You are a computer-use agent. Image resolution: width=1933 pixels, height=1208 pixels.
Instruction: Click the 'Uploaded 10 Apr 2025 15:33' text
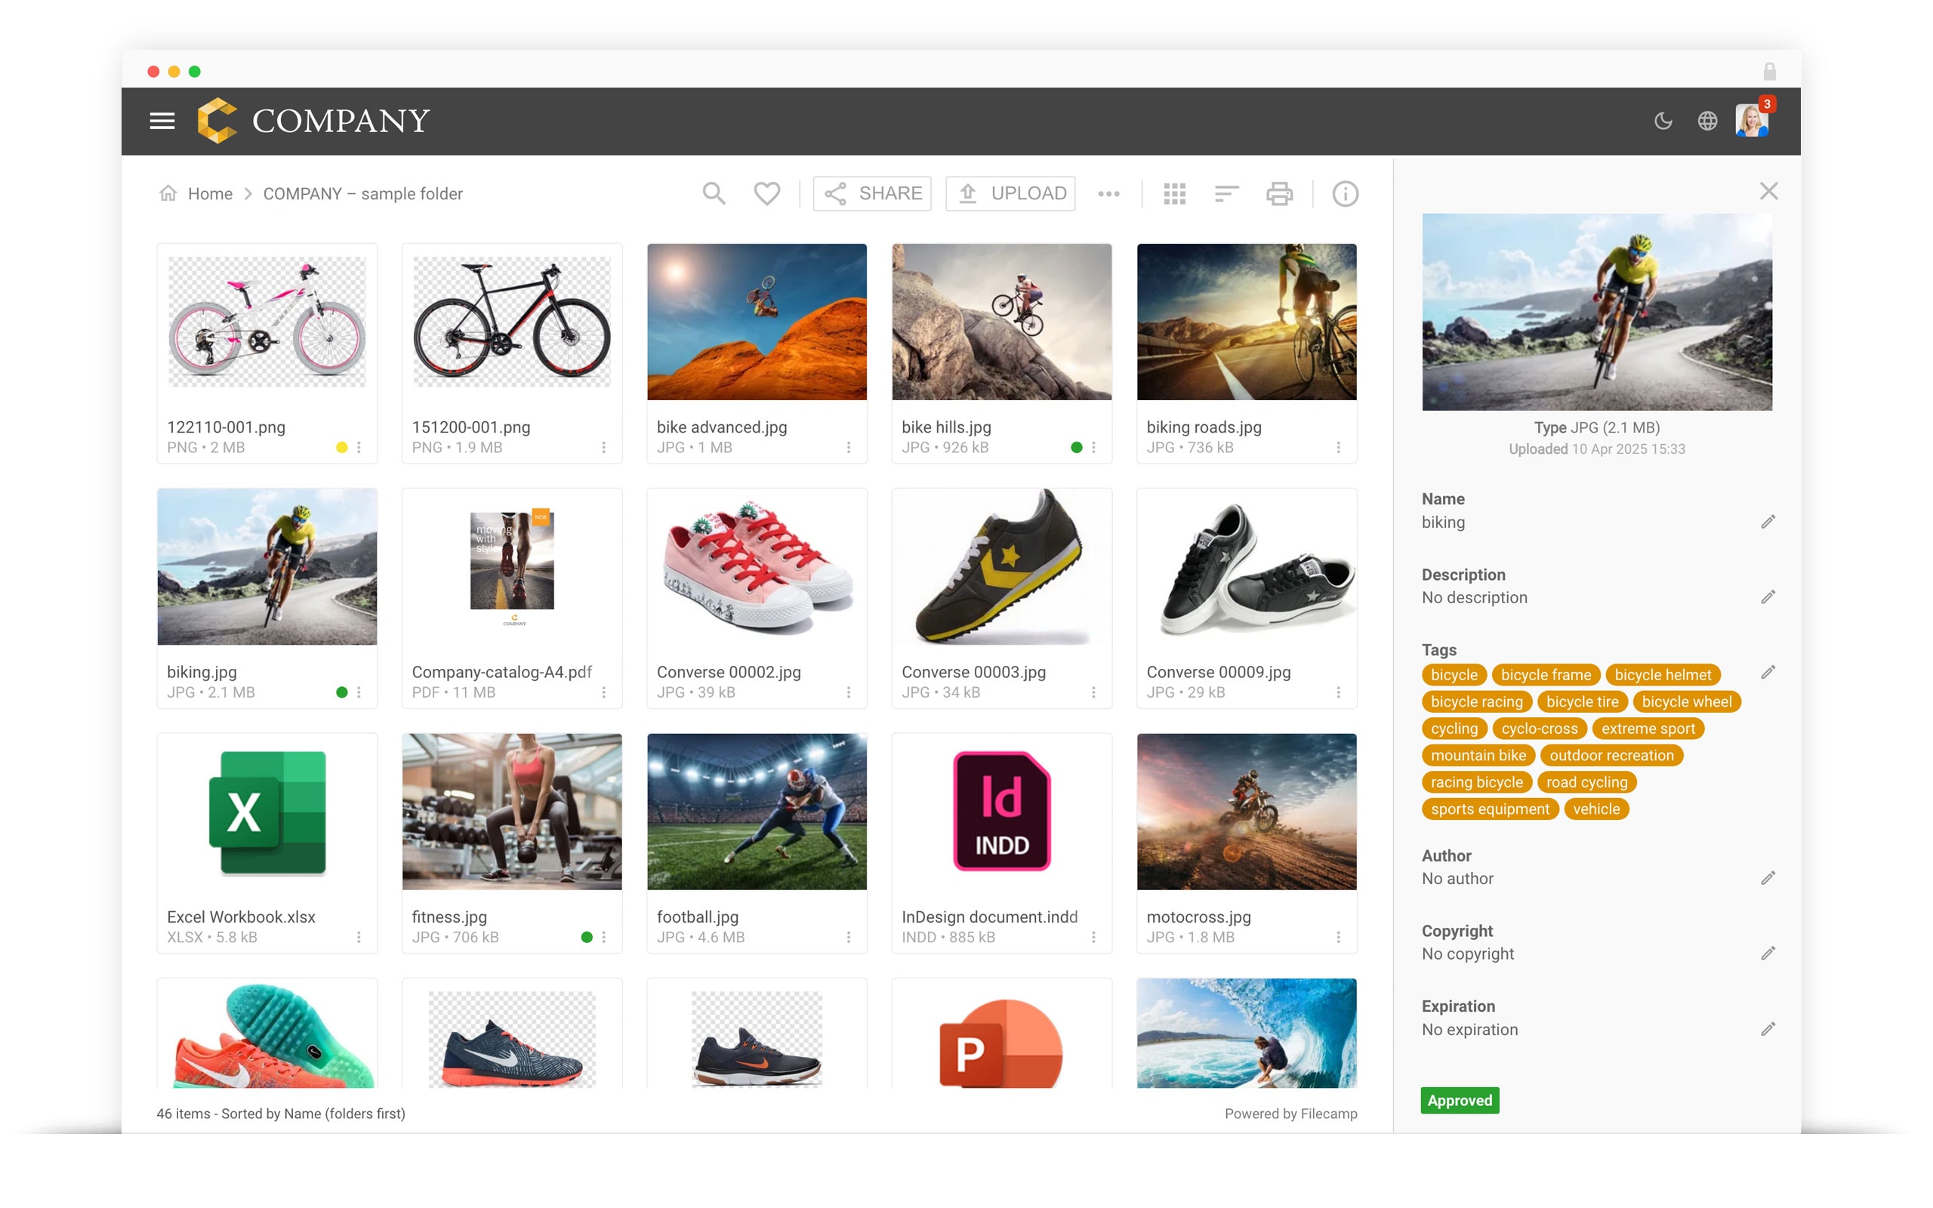click(x=1597, y=449)
